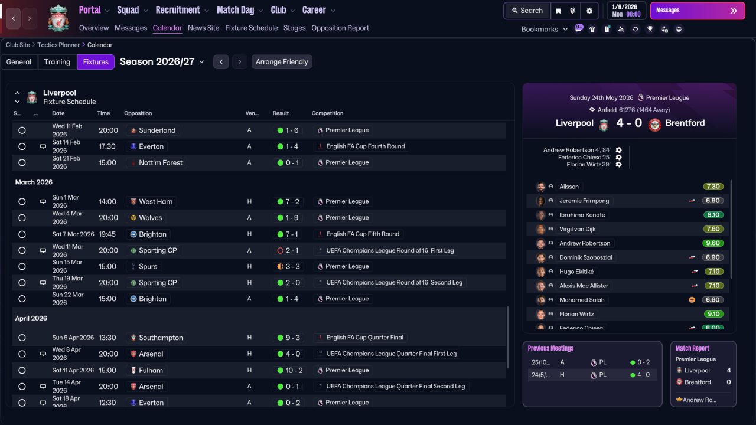
Task: Click the orange injury icon on Mohamed Salah row
Action: 692,300
